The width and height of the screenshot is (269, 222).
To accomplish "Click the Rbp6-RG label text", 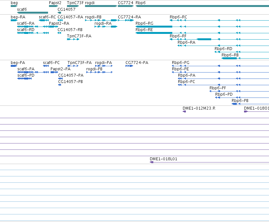I will tap(144, 23).
